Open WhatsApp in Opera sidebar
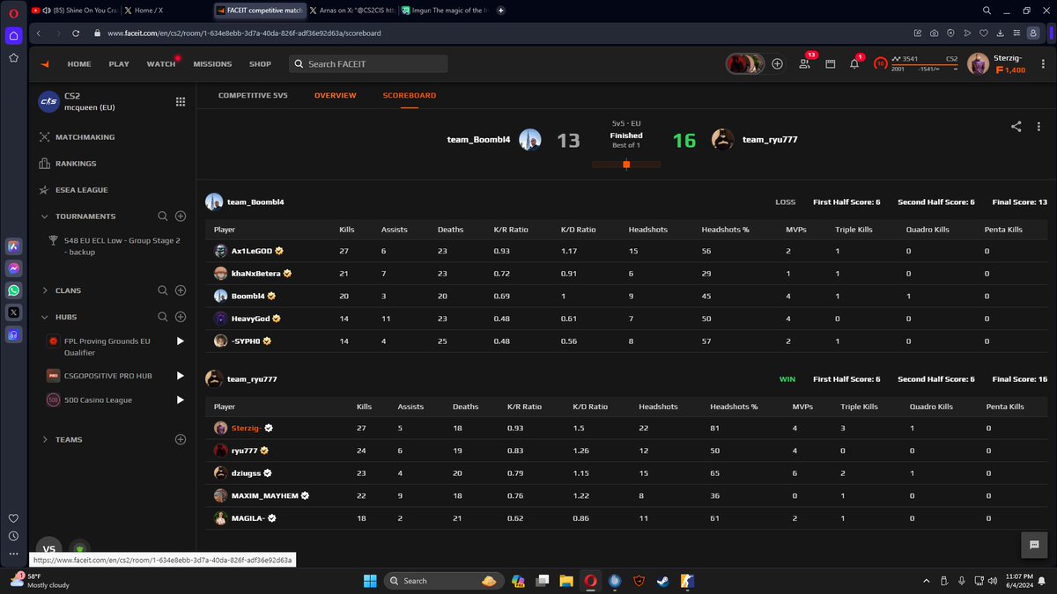Viewport: 1057px width, 594px height. [x=13, y=290]
